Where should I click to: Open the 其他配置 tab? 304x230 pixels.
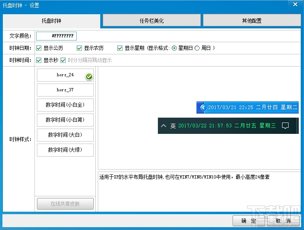coord(252,20)
